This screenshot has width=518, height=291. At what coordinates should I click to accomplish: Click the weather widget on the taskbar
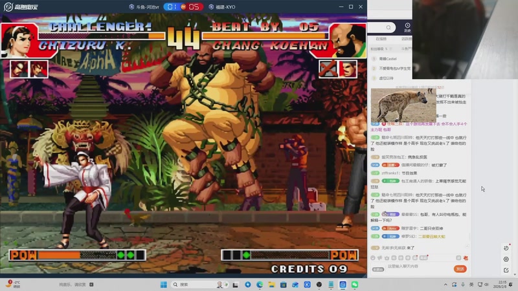[x=13, y=284]
